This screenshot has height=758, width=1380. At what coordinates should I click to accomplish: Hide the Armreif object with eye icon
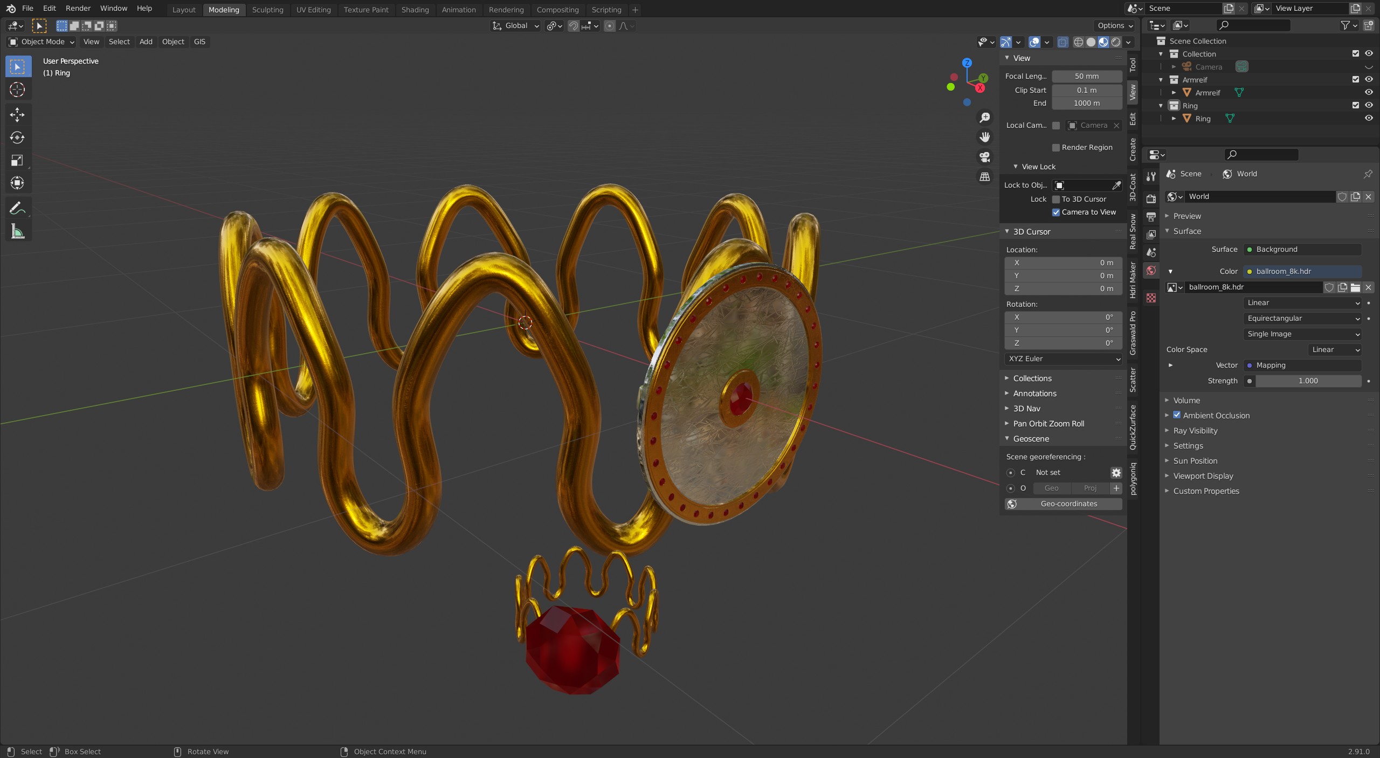pyautogui.click(x=1368, y=92)
